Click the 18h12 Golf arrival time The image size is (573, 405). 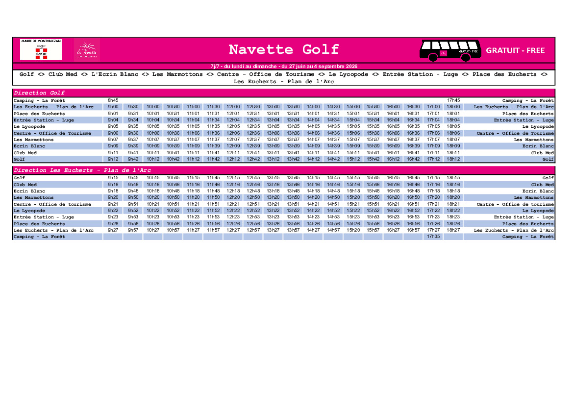point(453,159)
